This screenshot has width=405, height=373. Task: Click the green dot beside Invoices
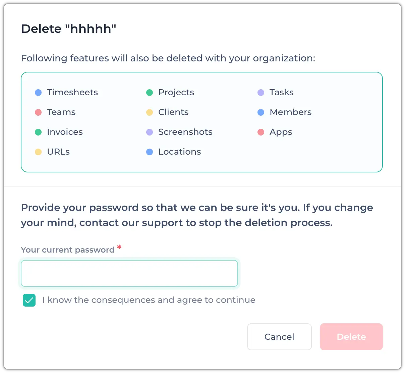(38, 132)
